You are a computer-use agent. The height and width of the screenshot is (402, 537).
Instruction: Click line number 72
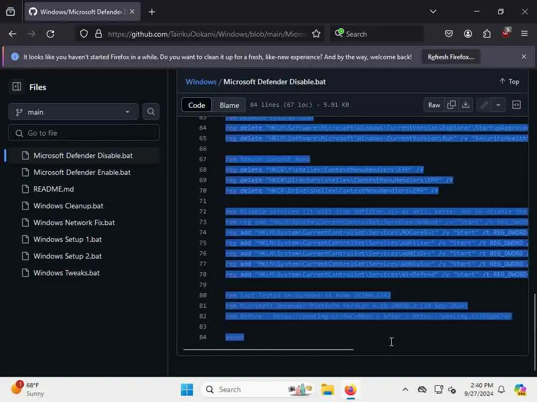point(203,211)
